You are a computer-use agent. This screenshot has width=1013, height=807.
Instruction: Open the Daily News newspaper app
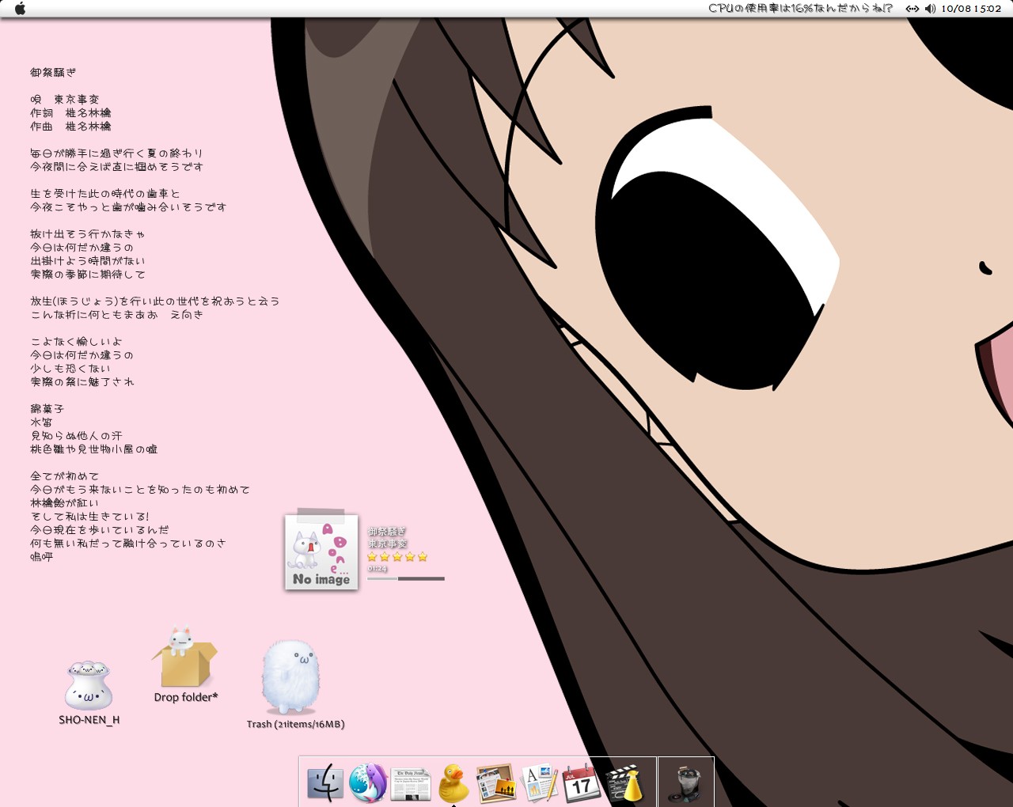(x=411, y=784)
